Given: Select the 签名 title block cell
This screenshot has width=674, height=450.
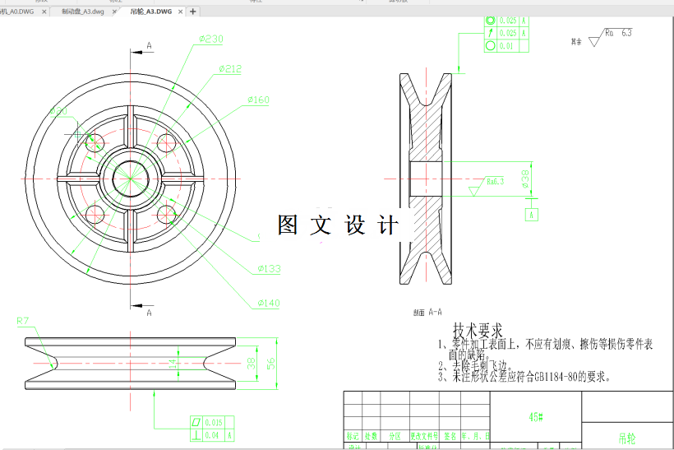Looking at the screenshot, I should point(450,436).
